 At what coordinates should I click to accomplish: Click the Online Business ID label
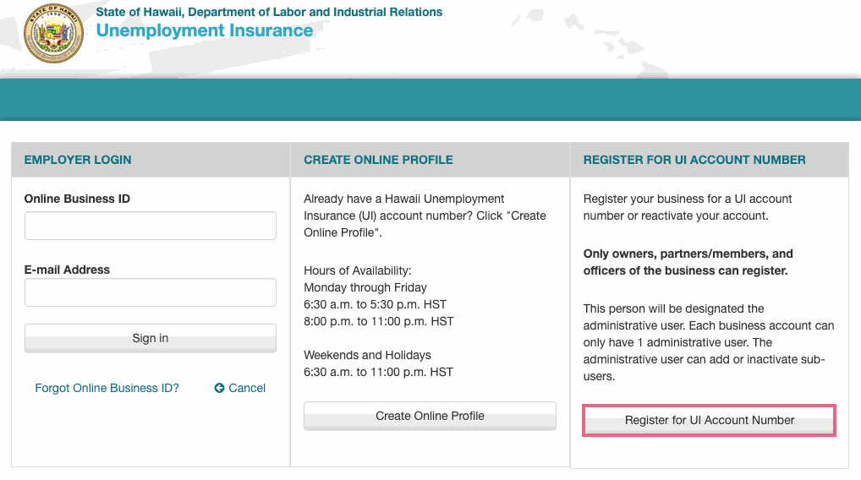77,199
